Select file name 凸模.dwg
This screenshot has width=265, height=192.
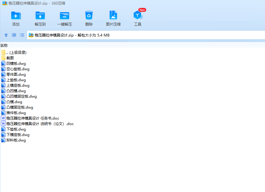click(x=14, y=102)
